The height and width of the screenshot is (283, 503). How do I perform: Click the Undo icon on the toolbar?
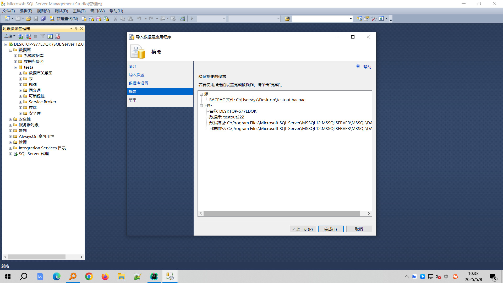[140, 19]
